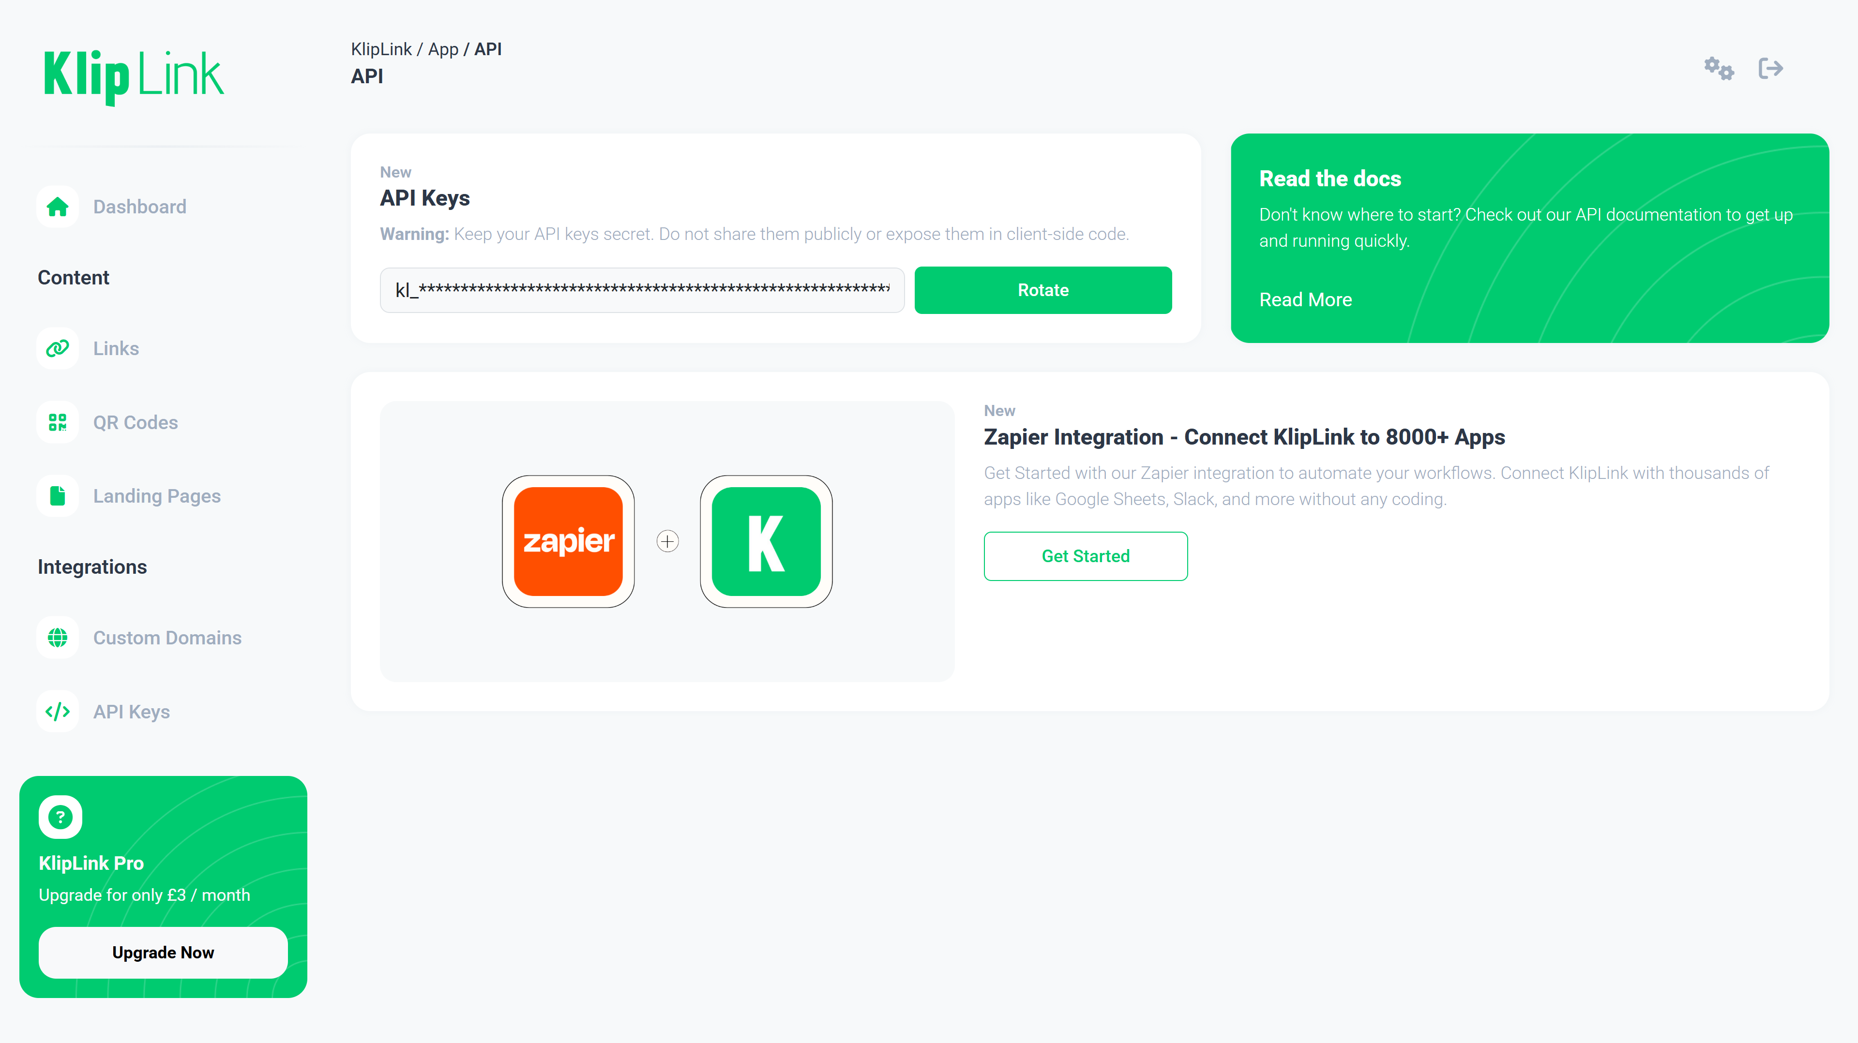Click the Zapier logo tile

coord(568,541)
